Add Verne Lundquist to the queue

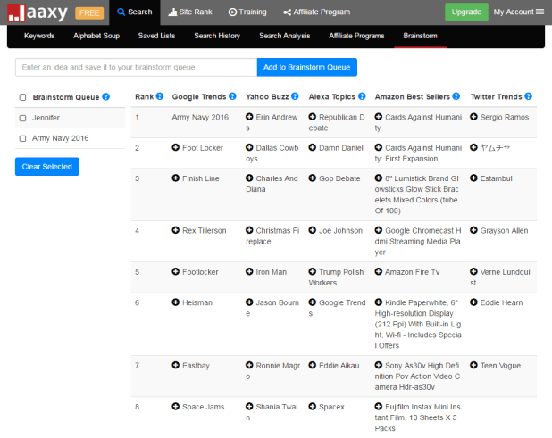[x=474, y=272]
